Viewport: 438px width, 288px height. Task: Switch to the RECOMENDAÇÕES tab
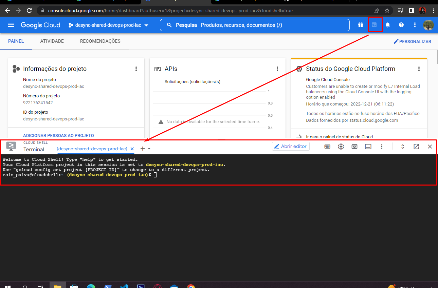100,41
